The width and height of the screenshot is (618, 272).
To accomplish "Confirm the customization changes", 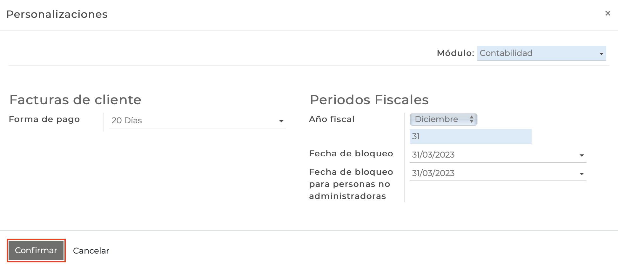I will point(36,250).
